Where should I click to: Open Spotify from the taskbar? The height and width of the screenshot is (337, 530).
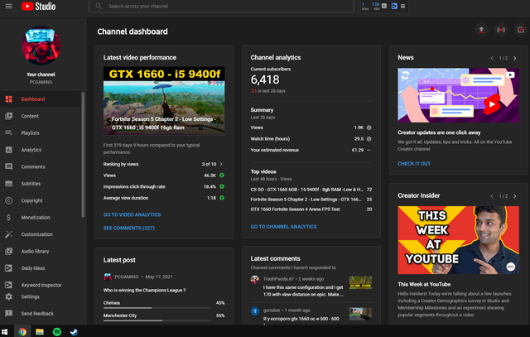tap(57, 331)
